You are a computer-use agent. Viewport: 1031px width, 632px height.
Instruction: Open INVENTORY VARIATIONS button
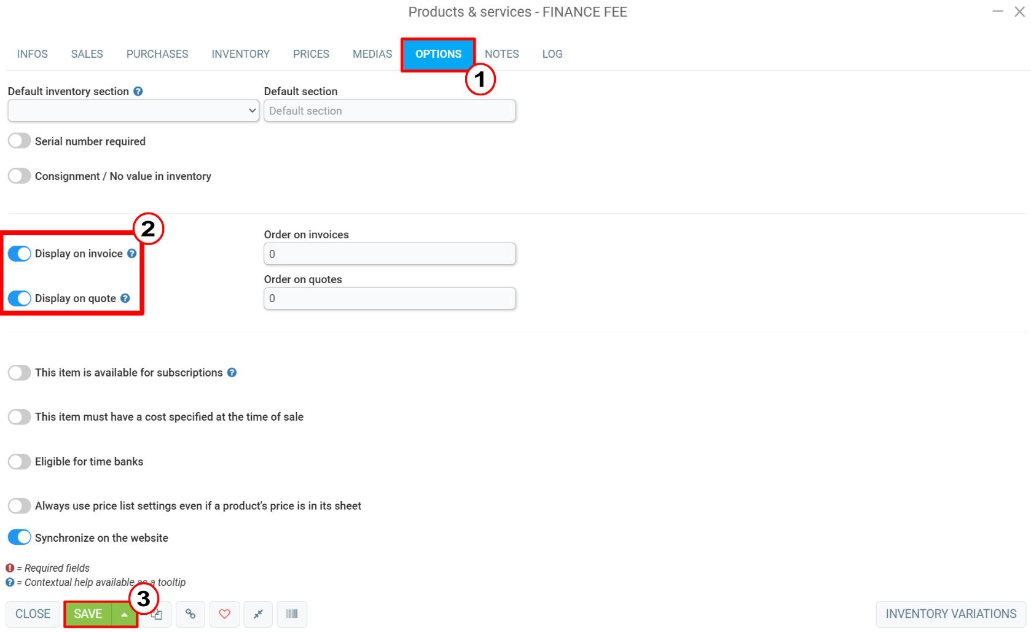pyautogui.click(x=951, y=614)
